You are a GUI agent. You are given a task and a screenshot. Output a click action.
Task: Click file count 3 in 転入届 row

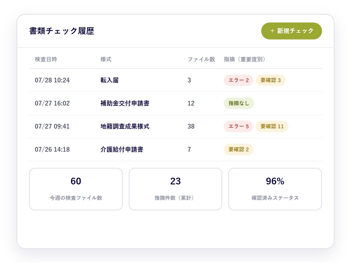[x=189, y=80]
